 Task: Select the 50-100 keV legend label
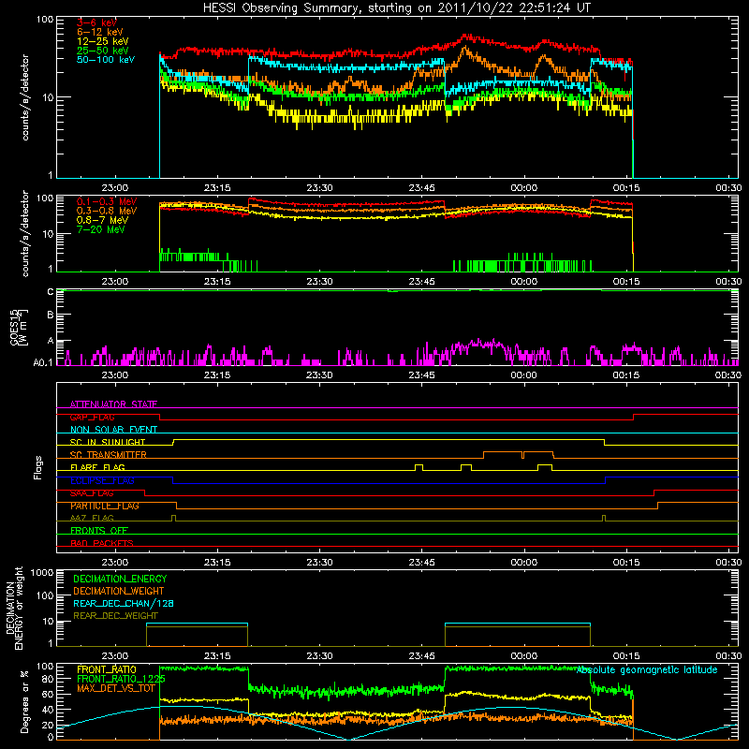106,60
